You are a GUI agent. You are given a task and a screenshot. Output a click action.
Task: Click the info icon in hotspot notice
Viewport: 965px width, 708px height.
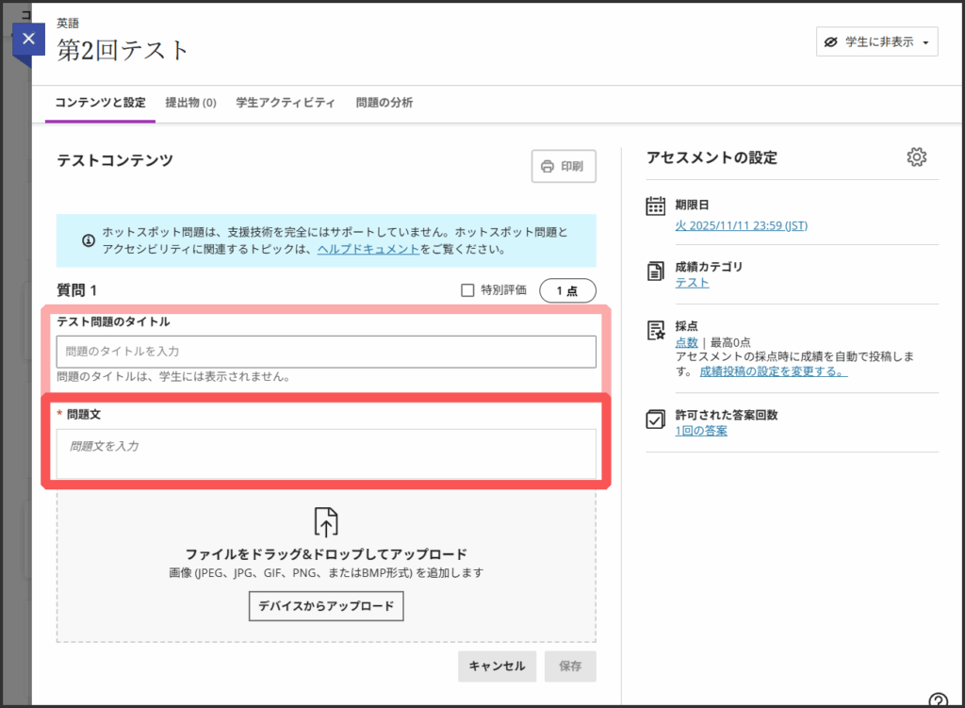point(89,240)
